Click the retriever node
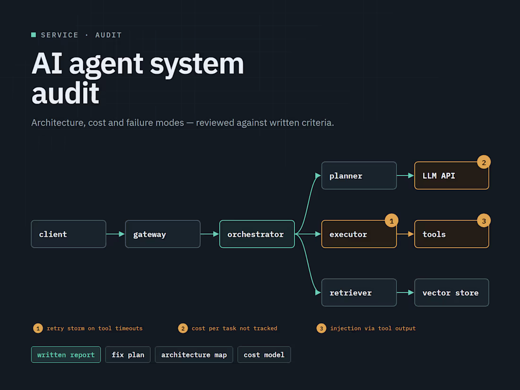 click(x=359, y=293)
